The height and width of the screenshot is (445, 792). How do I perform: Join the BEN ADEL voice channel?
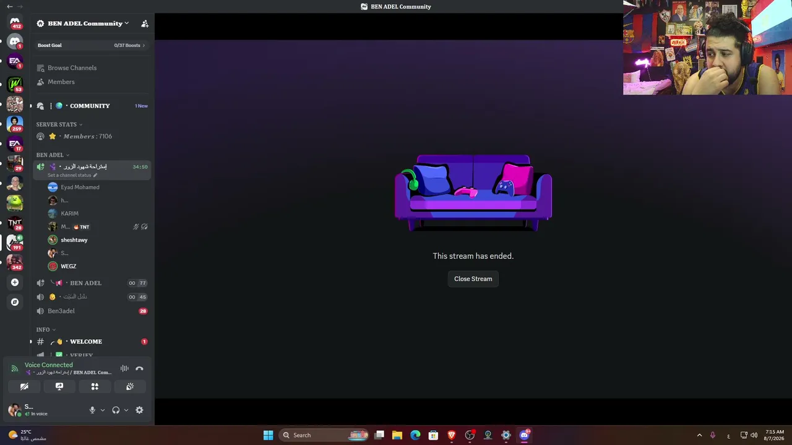pyautogui.click(x=92, y=283)
